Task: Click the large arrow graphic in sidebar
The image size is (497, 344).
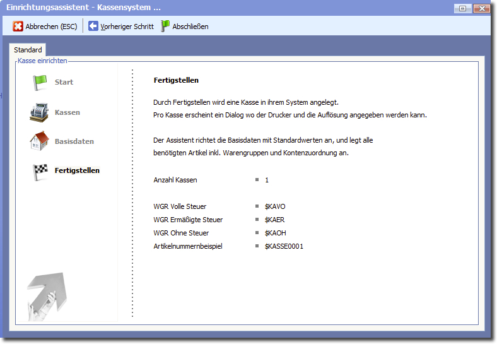Action: 47,296
